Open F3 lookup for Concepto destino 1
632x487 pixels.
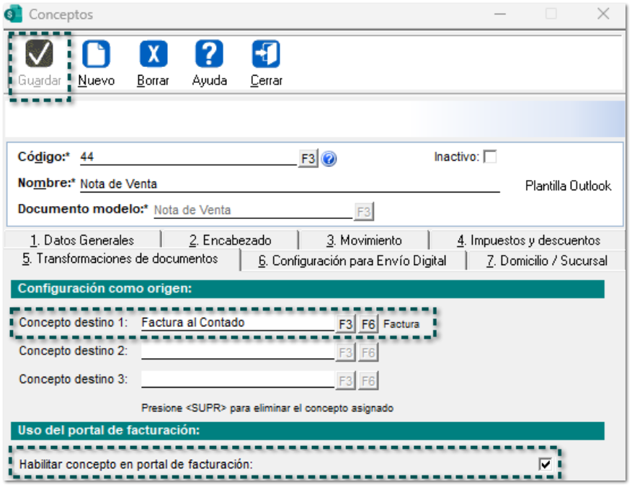pos(346,324)
